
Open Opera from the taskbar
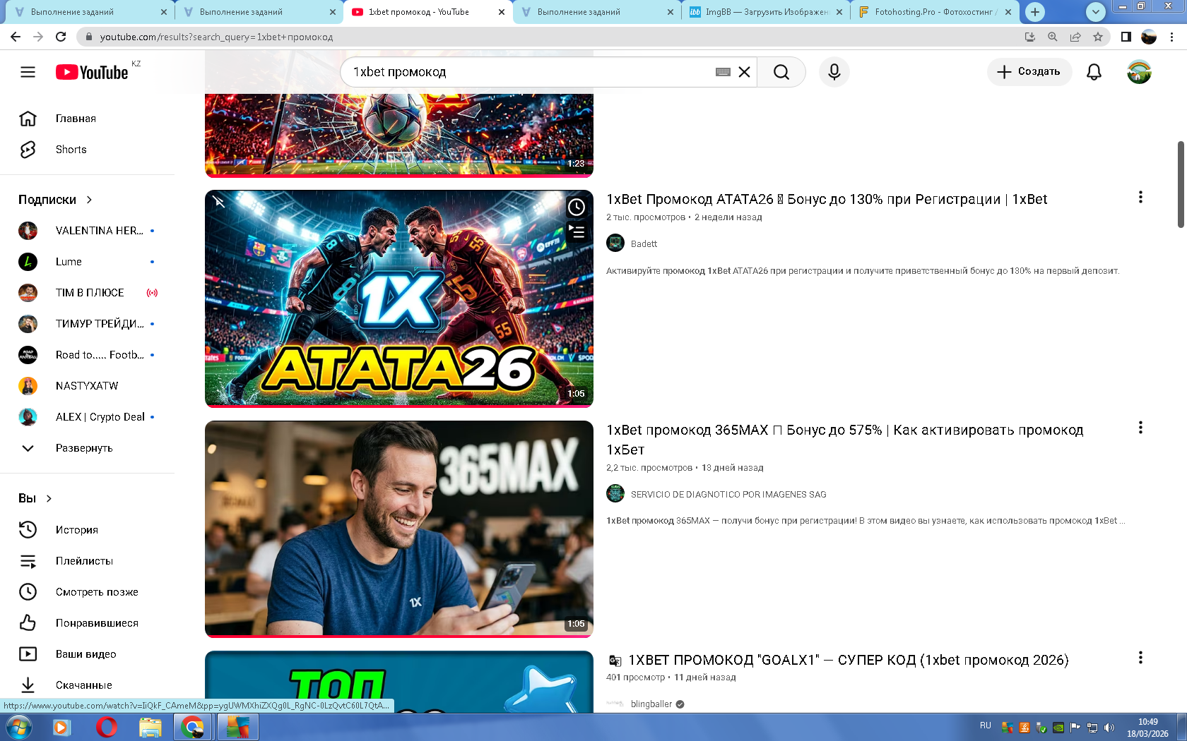(106, 727)
